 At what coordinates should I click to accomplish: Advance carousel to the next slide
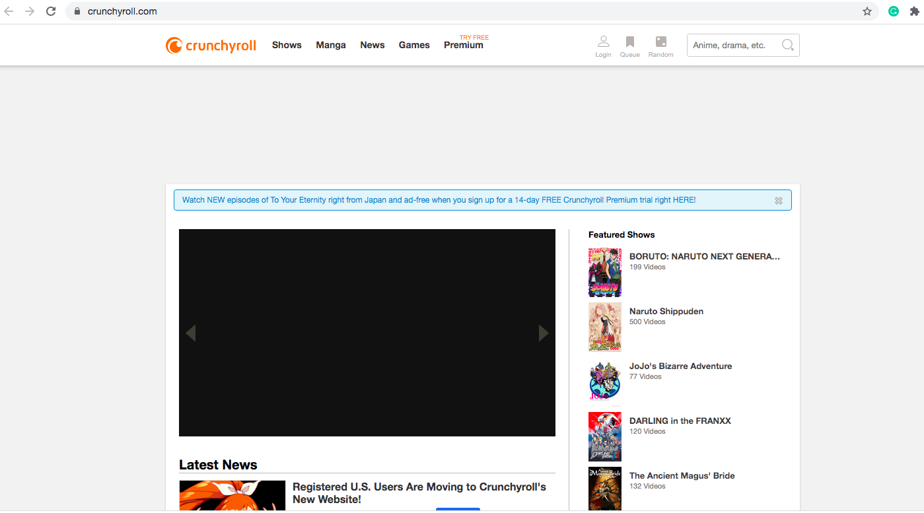(544, 333)
